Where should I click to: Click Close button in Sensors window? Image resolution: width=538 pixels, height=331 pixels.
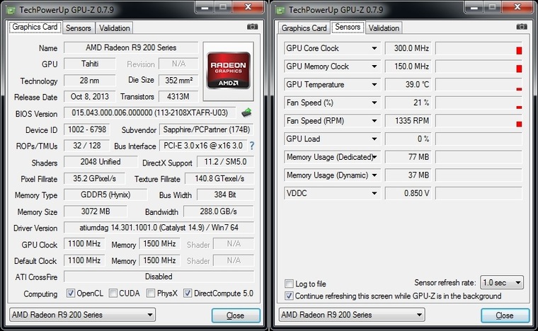tap(505, 315)
